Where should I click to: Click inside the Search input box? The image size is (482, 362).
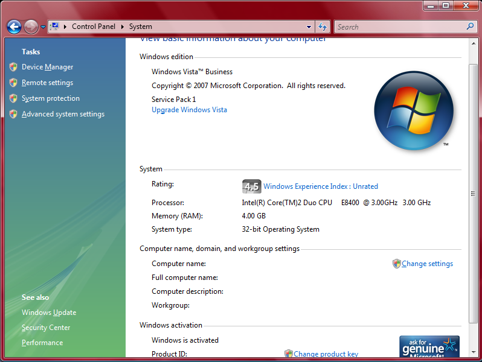(399, 27)
